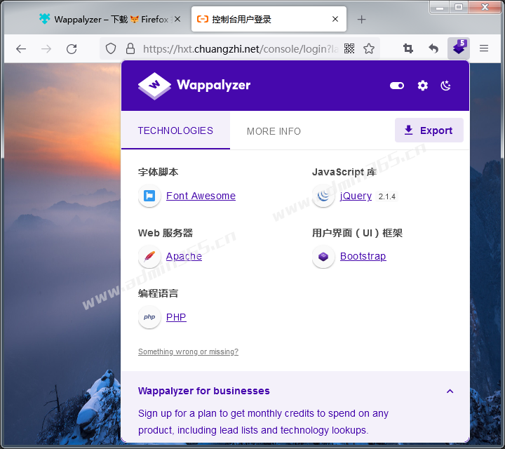Open Wappalyzer settings gear

click(x=422, y=86)
